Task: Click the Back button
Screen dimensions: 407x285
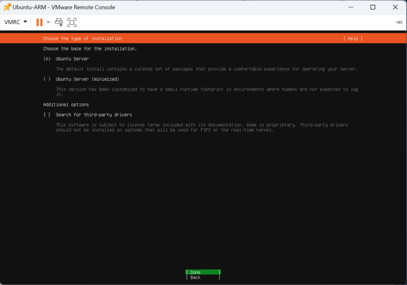Action: pyautogui.click(x=203, y=277)
